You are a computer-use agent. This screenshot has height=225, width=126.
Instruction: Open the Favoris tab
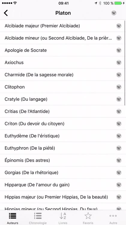[x=88, y=218]
